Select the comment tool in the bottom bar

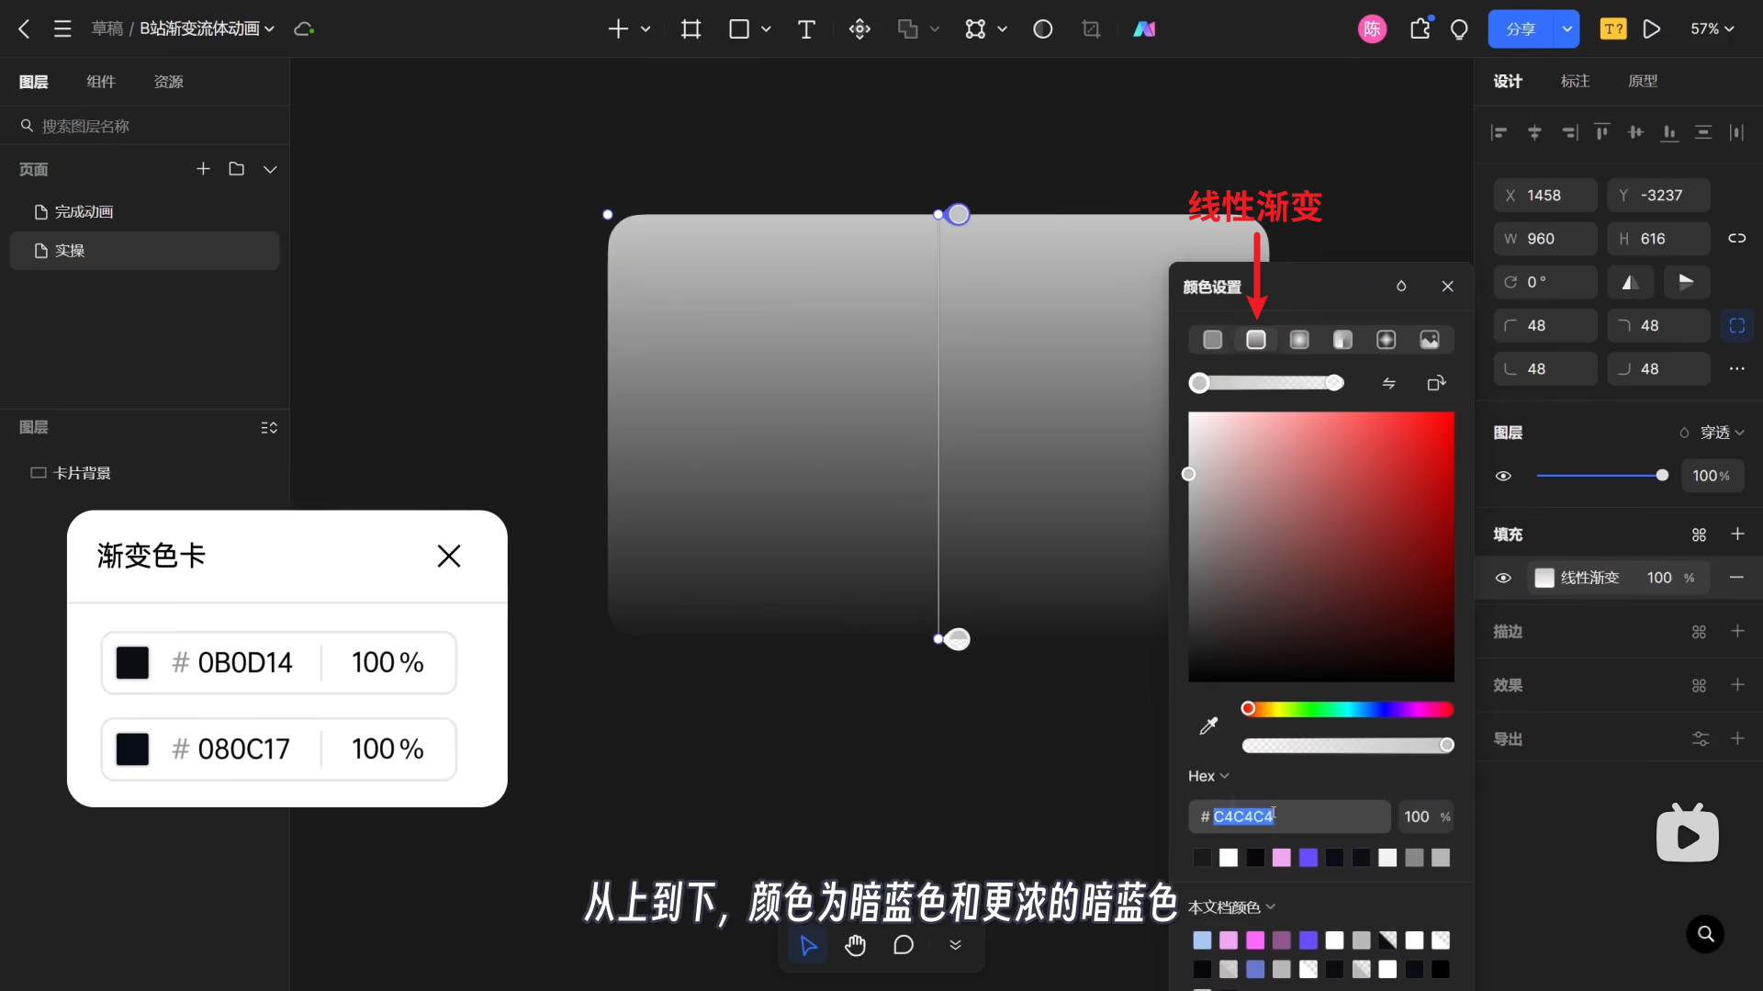coord(904,945)
